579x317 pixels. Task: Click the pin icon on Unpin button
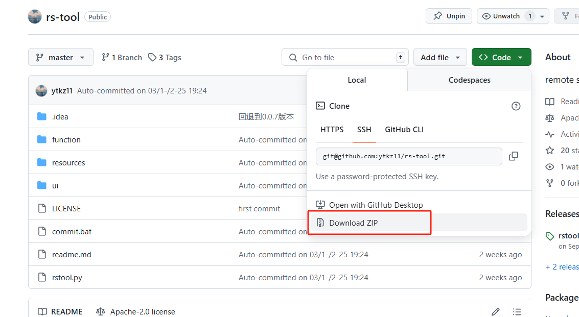point(437,16)
